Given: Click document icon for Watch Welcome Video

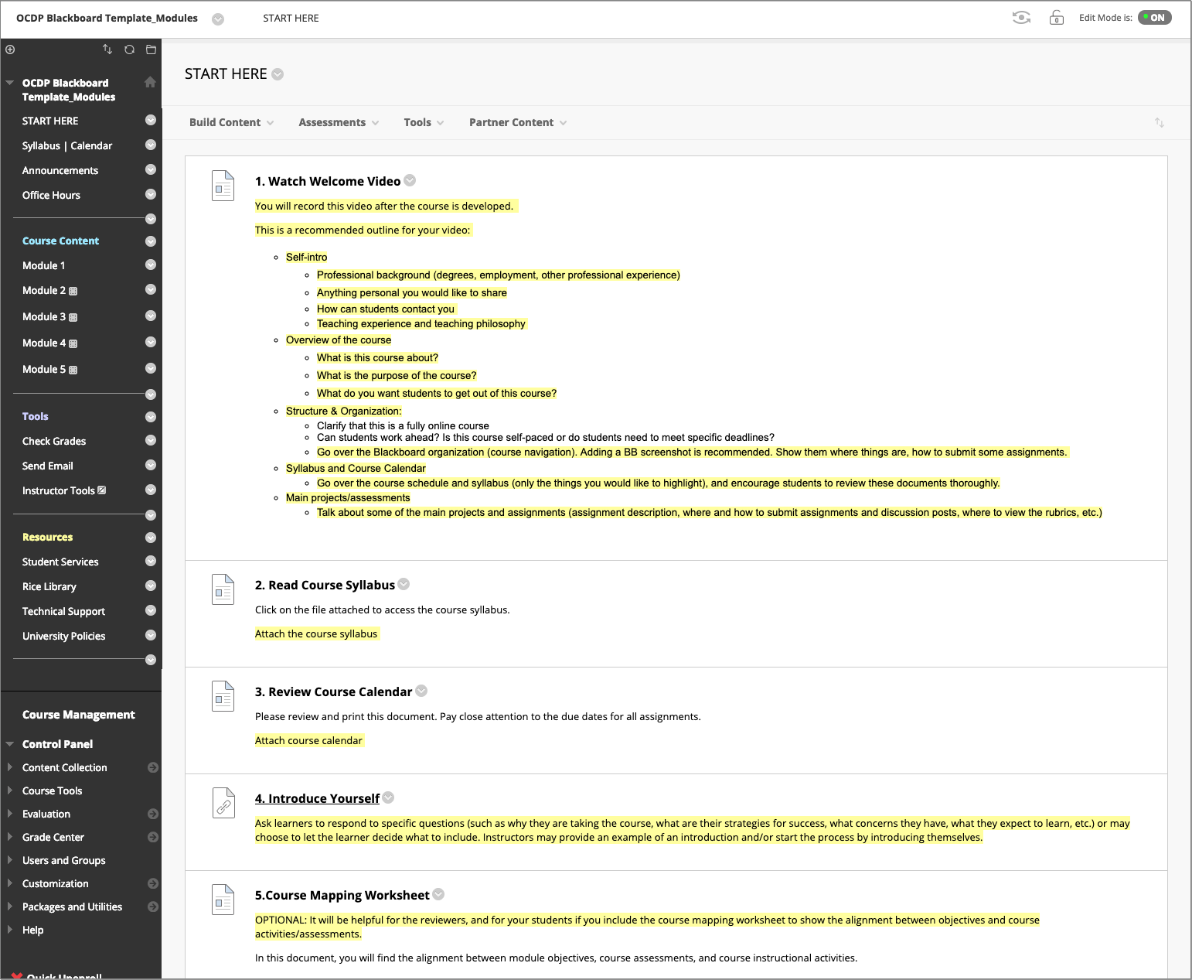Looking at the screenshot, I should (x=223, y=186).
